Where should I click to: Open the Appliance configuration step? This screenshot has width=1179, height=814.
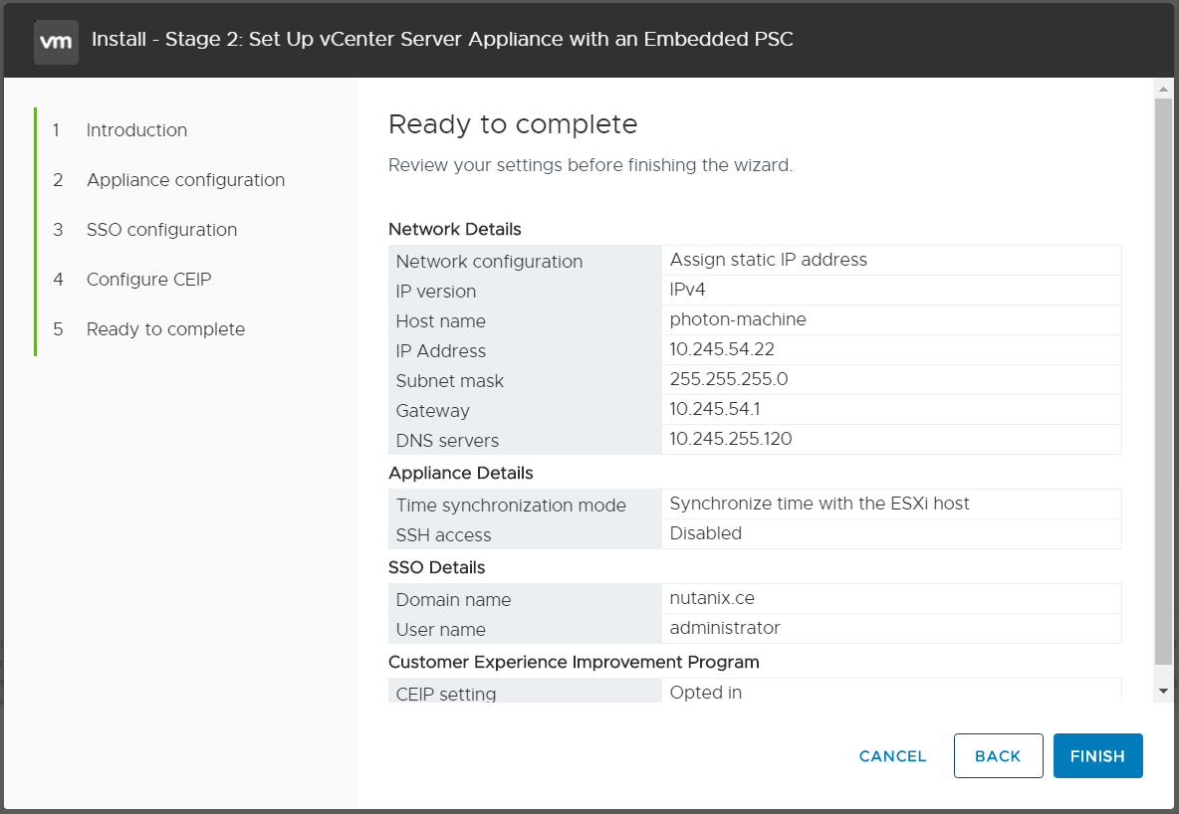point(186,180)
